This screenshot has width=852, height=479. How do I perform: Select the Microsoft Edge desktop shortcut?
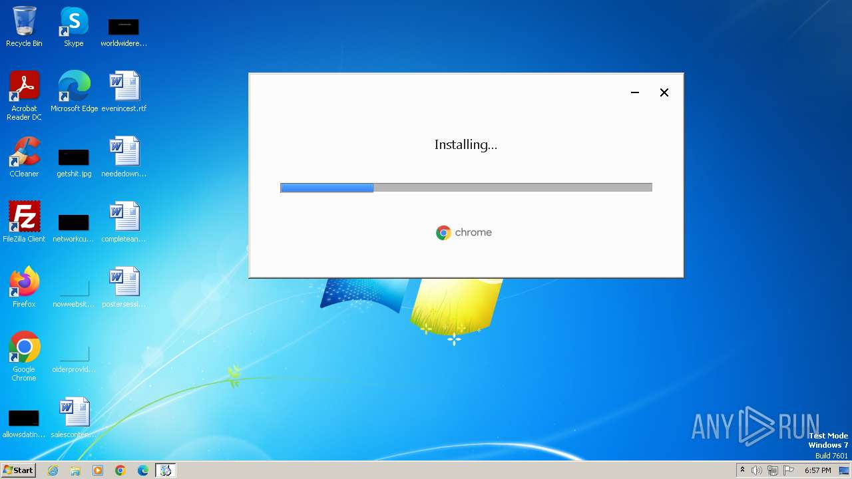[x=74, y=92]
